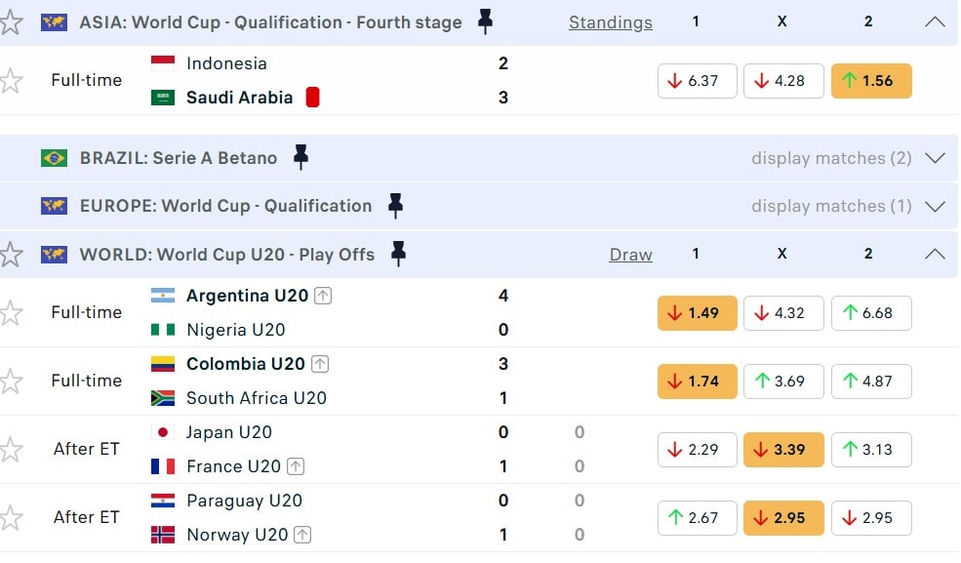The image size is (961, 563).
Task: Pin the ASIA World Cup Qualification league
Action: tap(485, 21)
